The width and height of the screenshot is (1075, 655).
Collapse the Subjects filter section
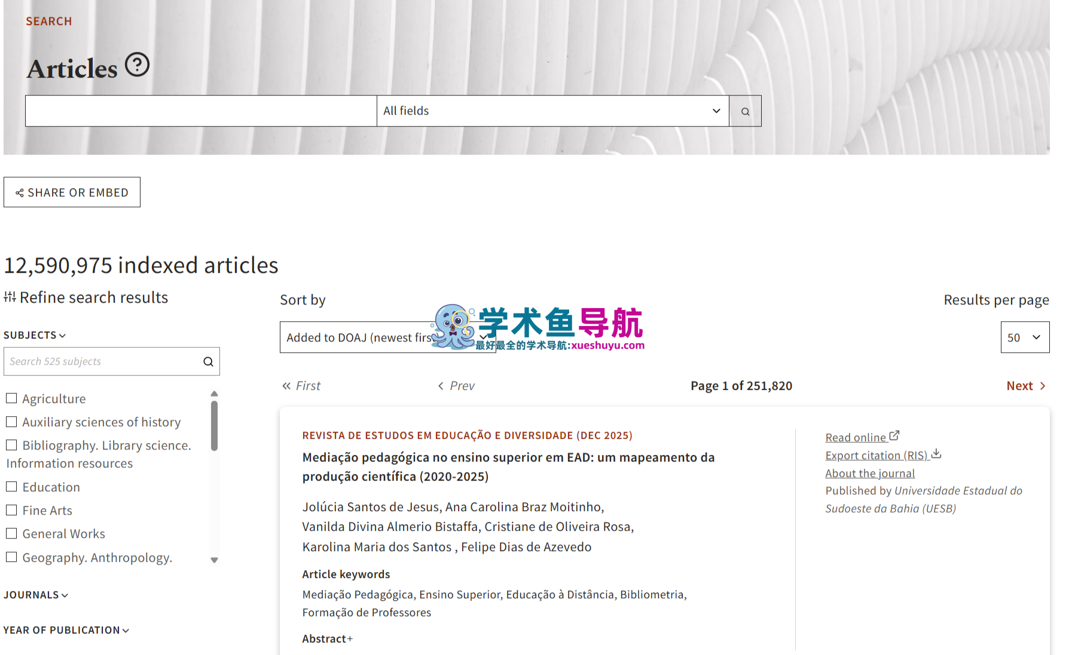click(35, 335)
